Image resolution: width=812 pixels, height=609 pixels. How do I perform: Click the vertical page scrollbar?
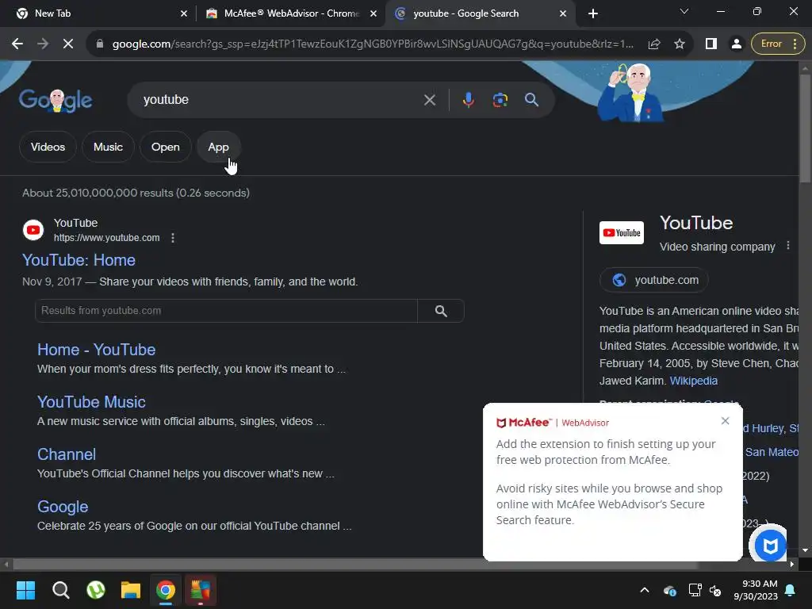point(805,128)
